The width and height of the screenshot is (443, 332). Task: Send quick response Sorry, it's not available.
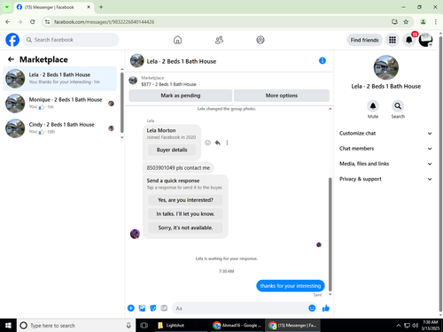(185, 228)
